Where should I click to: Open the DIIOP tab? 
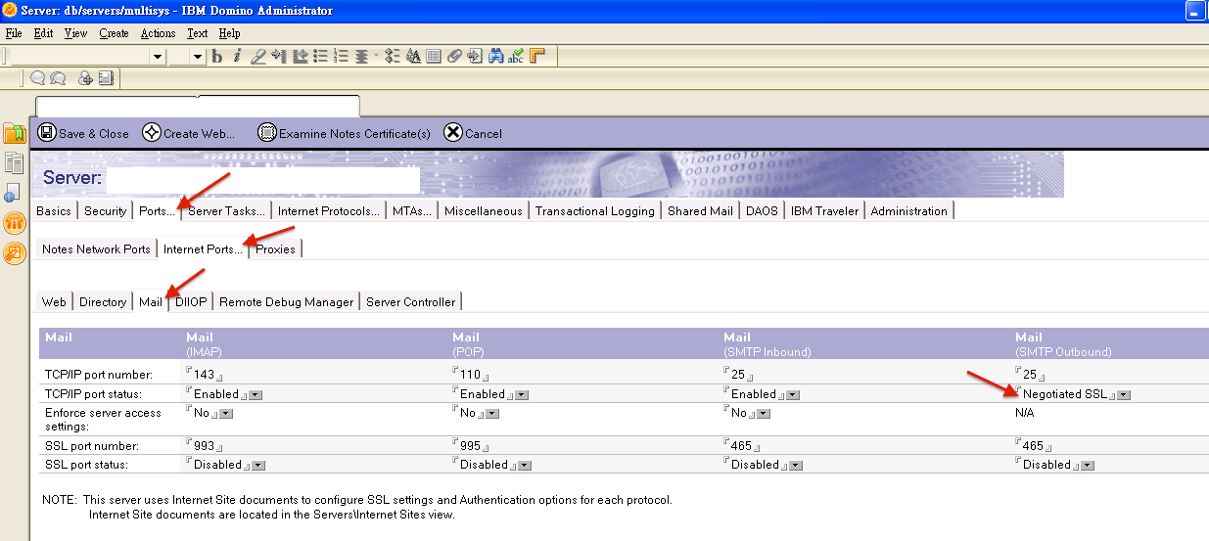[191, 302]
